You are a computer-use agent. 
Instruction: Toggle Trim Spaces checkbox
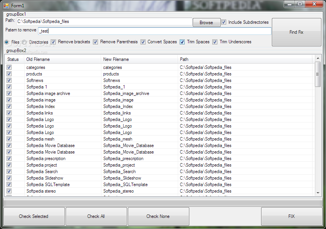[x=182, y=42]
